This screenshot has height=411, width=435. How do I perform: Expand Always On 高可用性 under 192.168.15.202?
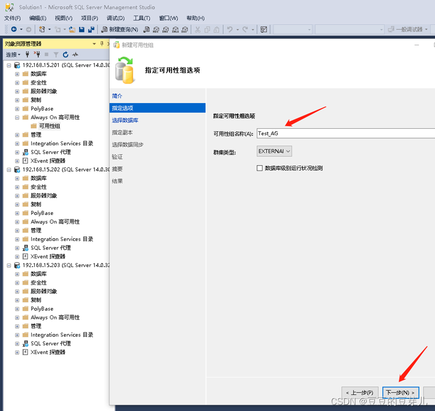[x=17, y=222]
